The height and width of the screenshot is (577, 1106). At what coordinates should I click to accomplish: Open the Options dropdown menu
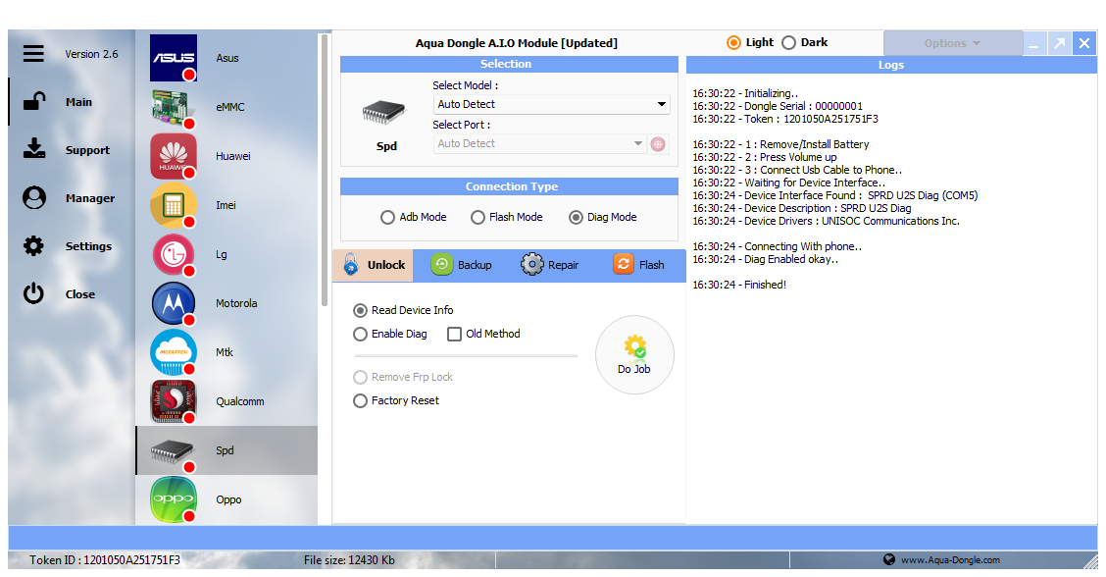(952, 43)
